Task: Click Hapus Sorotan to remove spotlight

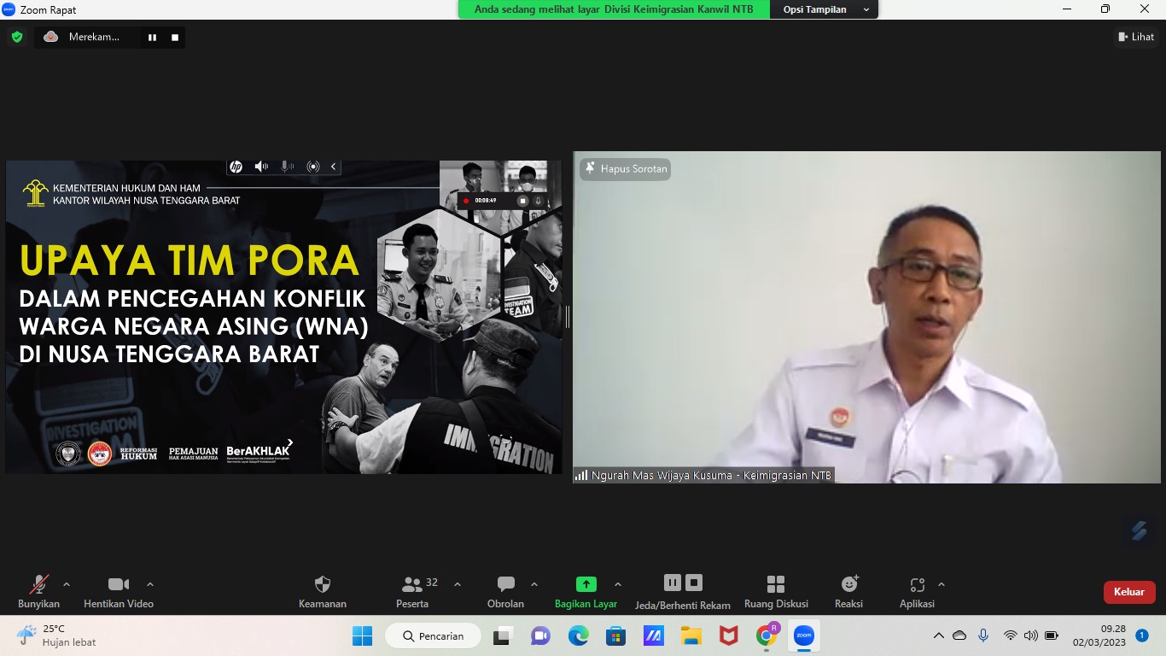Action: (x=626, y=169)
